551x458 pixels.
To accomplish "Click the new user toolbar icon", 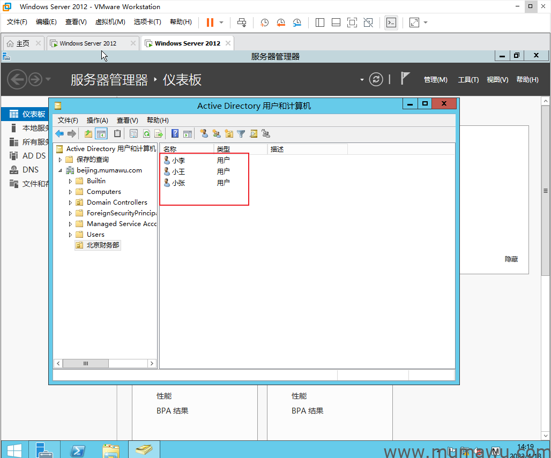I will coord(204,134).
